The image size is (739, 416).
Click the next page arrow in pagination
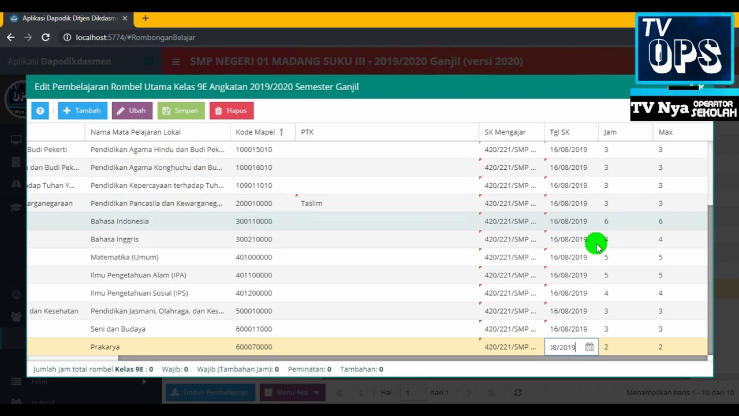pyautogui.click(x=469, y=393)
